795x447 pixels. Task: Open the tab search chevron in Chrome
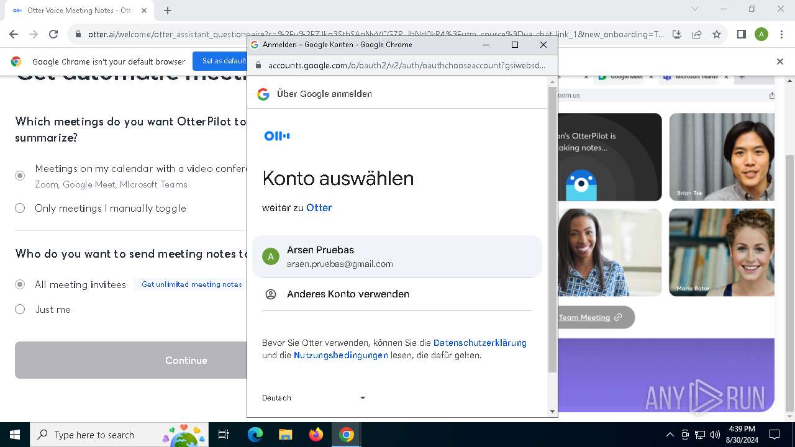[x=695, y=9]
